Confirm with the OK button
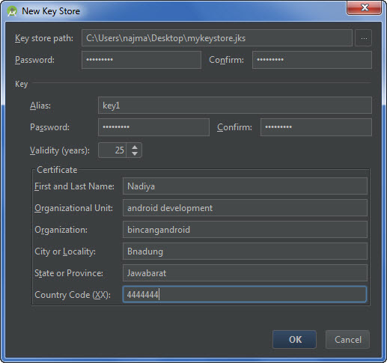Viewport: 387px width, 363px height. coord(295,340)
